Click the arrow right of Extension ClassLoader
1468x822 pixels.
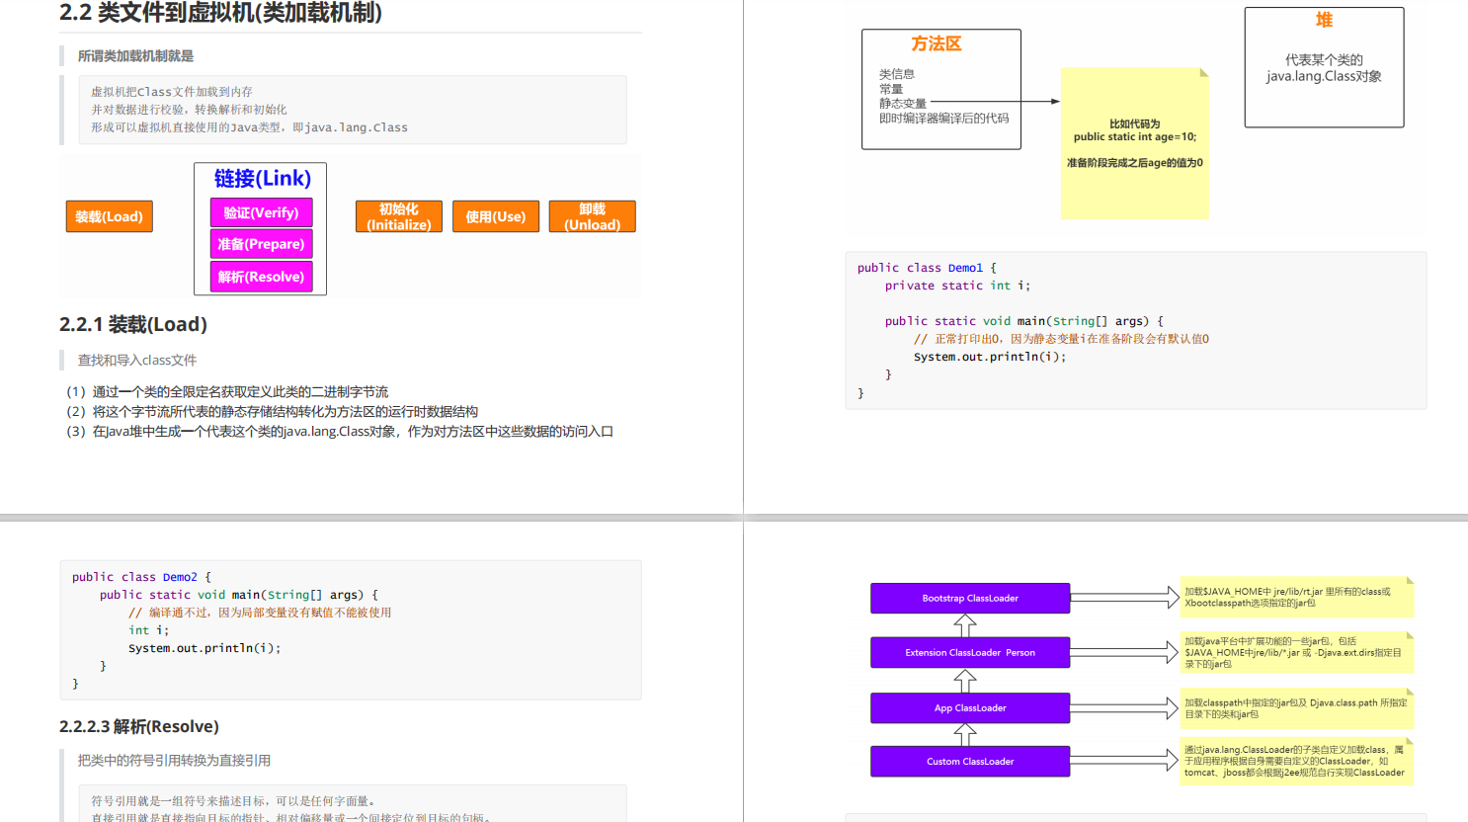[1125, 651]
